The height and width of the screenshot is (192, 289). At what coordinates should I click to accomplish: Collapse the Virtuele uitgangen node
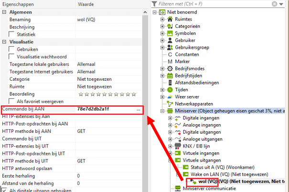171,160
